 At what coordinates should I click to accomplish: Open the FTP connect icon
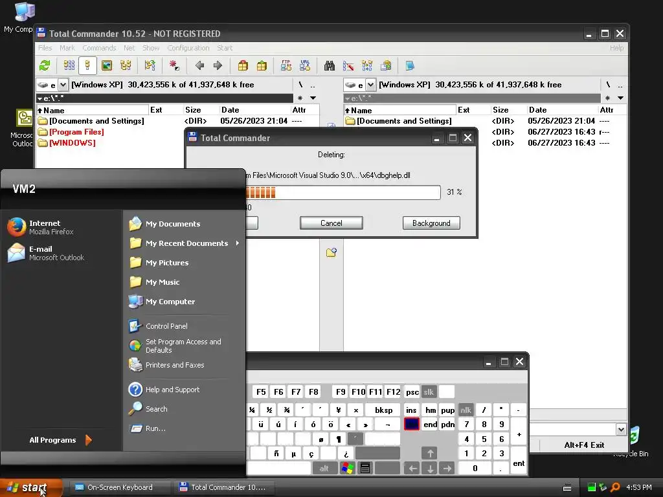pos(286,65)
